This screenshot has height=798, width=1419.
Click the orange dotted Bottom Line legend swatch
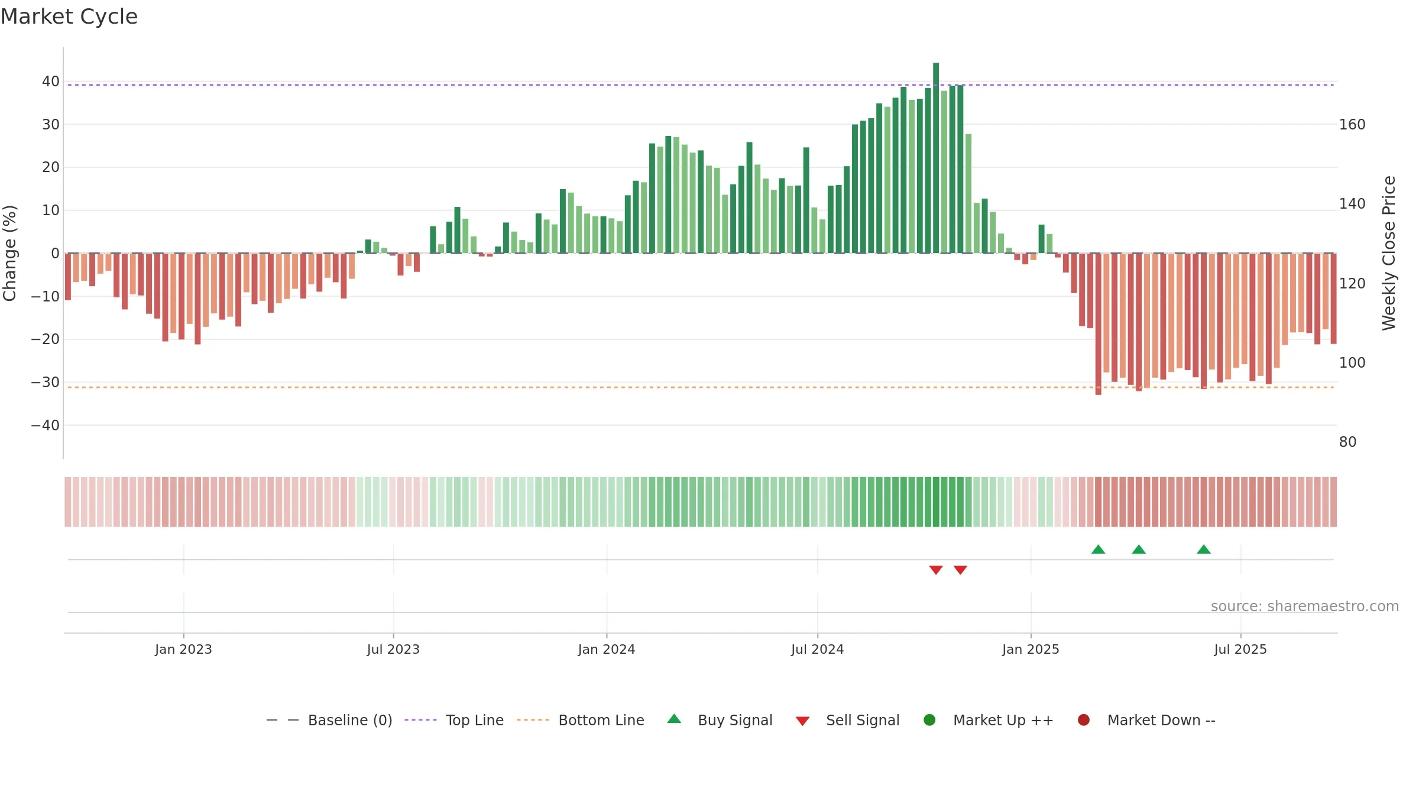click(x=533, y=720)
